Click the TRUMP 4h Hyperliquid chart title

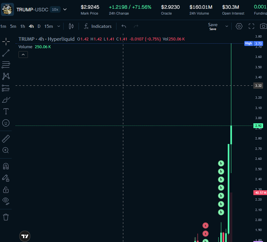[46, 39]
